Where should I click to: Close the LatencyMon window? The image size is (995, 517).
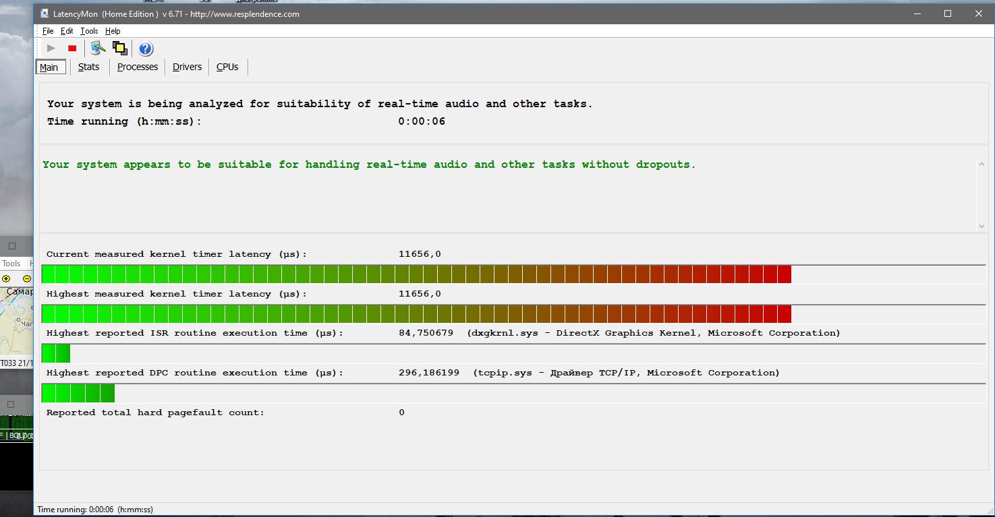point(979,13)
